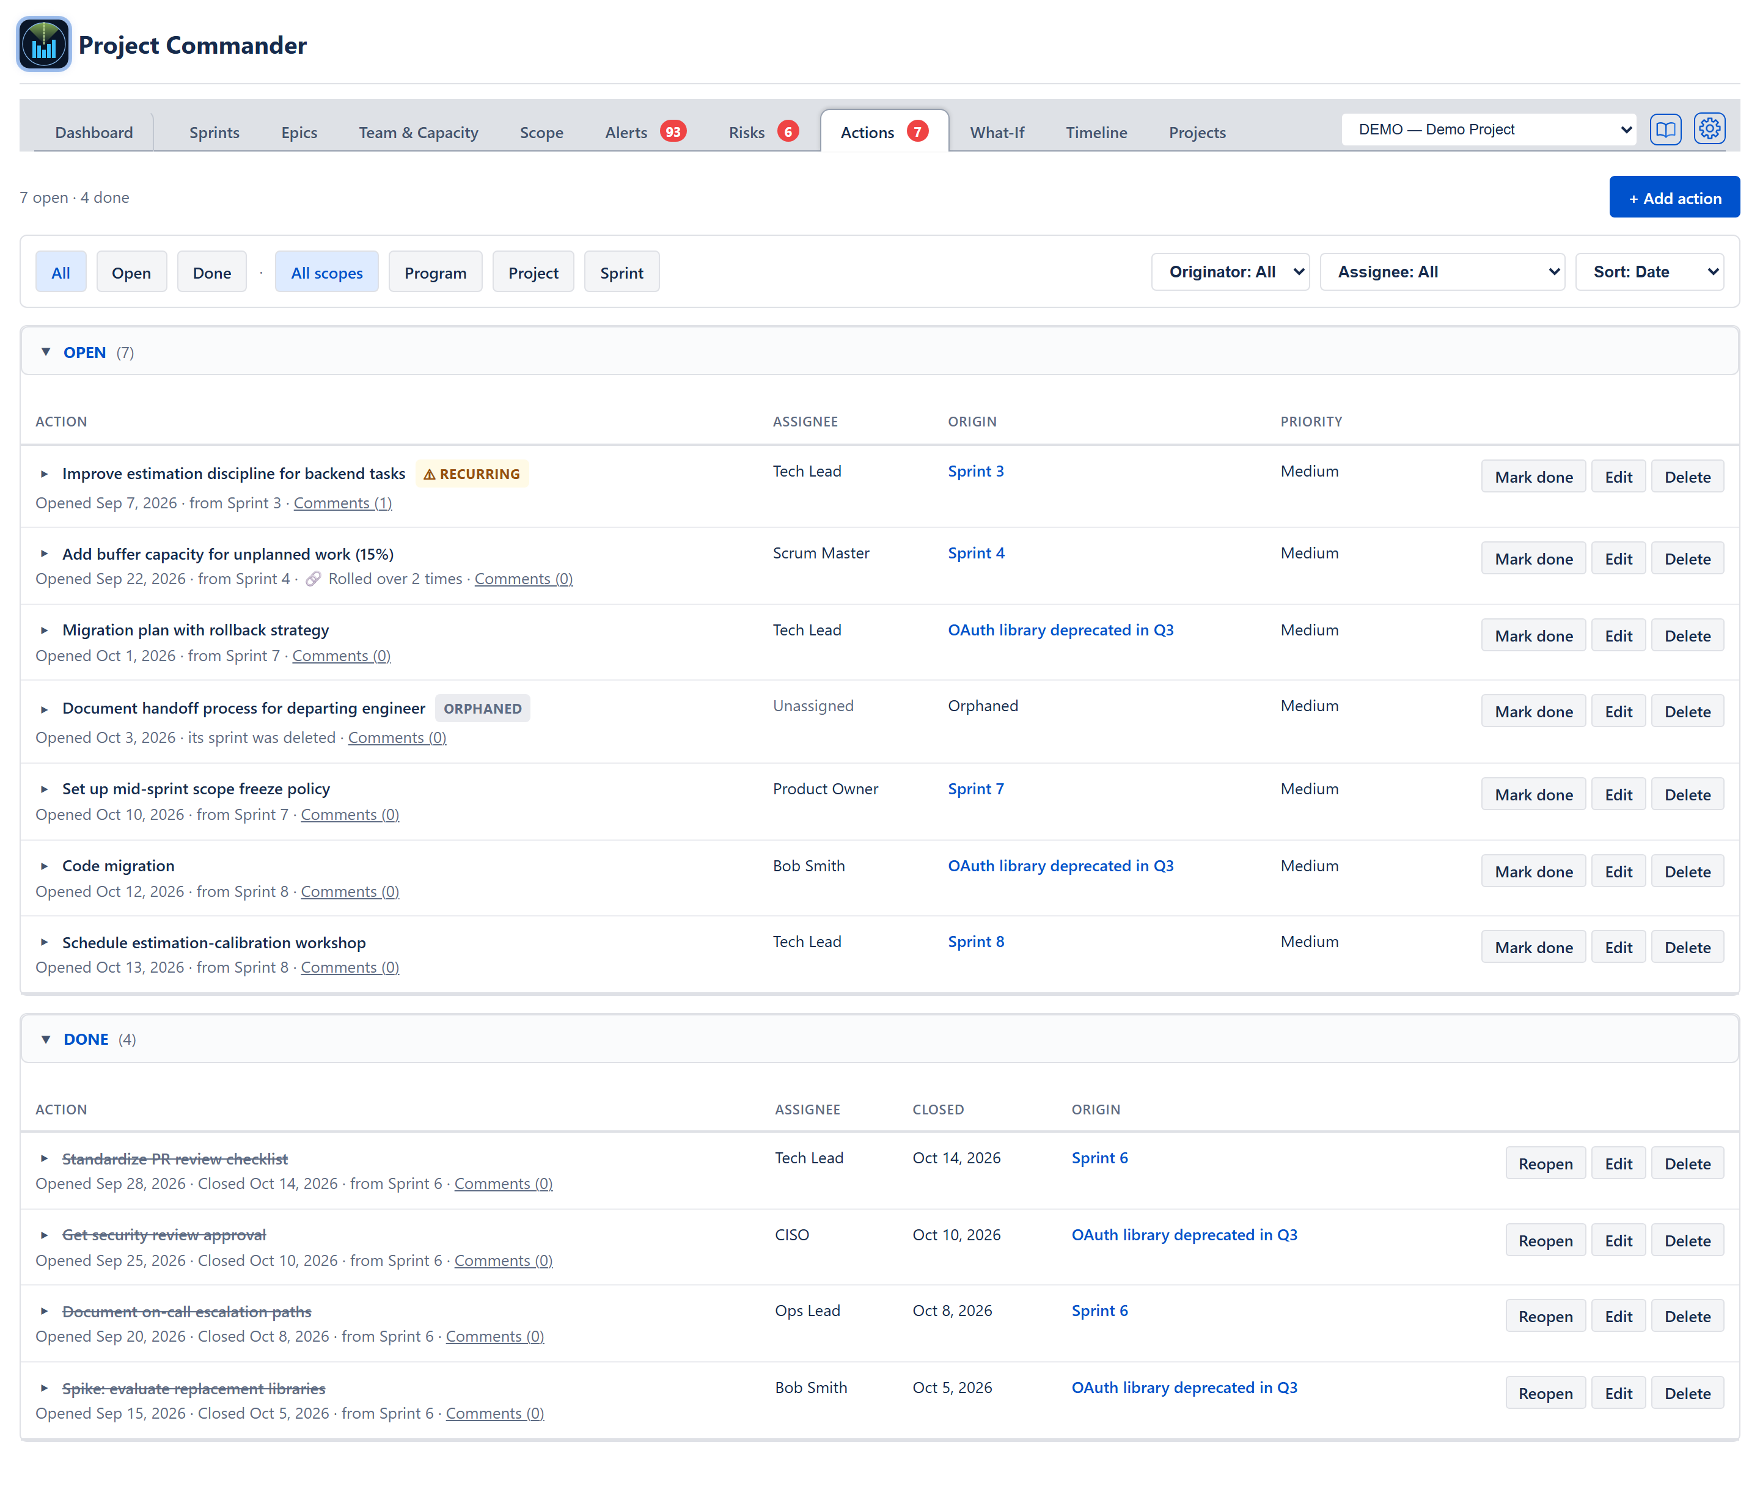Screen dimensions: 1760x1503
Task: Filter by Open actions
Action: pyautogui.click(x=131, y=272)
